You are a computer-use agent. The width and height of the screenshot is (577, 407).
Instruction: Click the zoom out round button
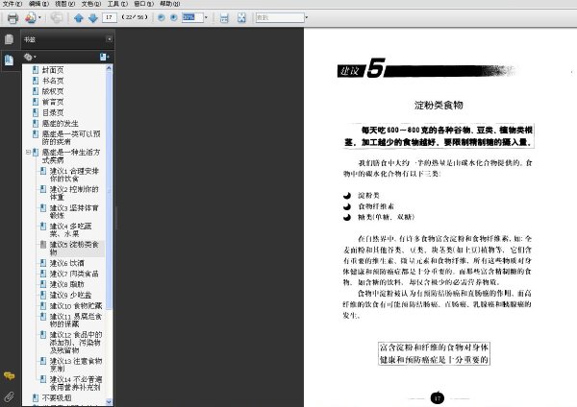(162, 17)
